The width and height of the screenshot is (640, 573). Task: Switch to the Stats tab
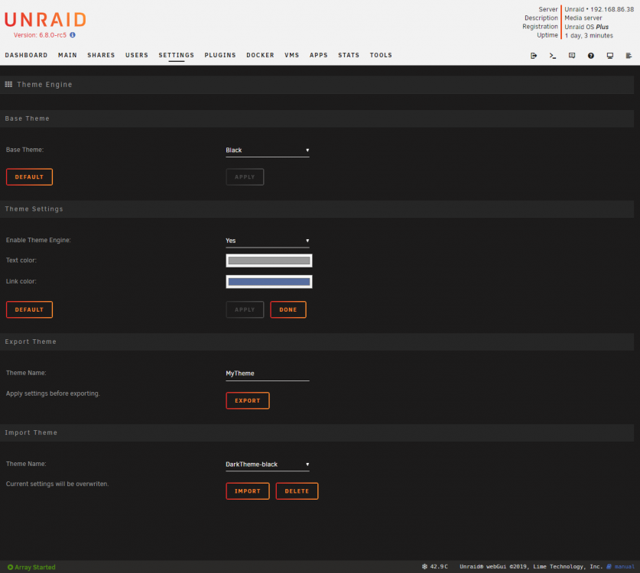(x=349, y=55)
